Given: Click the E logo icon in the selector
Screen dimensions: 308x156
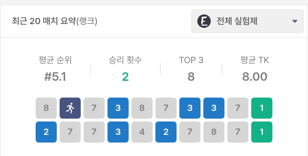Looking at the screenshot, I should coord(204,21).
